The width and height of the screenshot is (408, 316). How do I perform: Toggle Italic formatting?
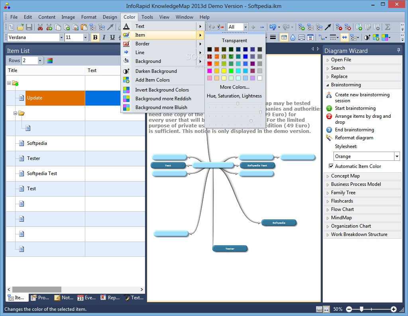(x=104, y=38)
